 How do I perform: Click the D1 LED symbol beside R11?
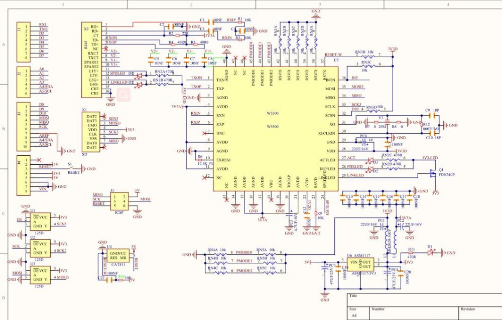tap(430, 253)
